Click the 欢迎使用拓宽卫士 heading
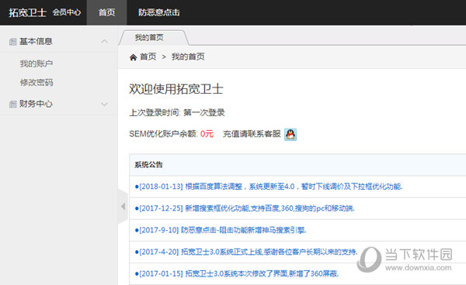The width and height of the screenshot is (466, 285). coord(176,89)
